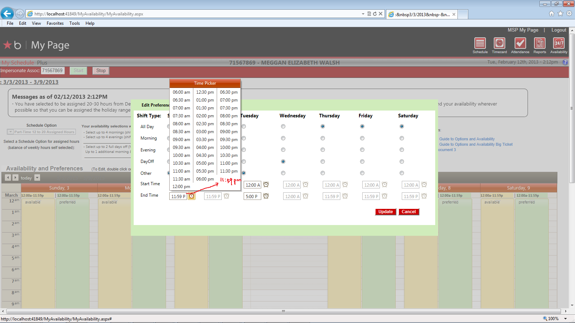Image resolution: width=575 pixels, height=323 pixels.
Task: Open zoom level dropdown in status bar
Action: point(565,319)
